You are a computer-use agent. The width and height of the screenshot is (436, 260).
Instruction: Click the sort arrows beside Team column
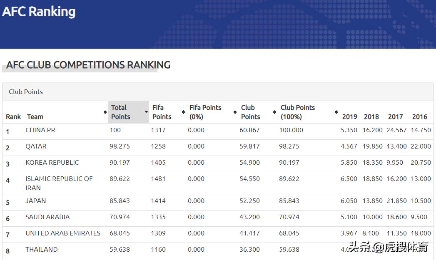coord(105,112)
